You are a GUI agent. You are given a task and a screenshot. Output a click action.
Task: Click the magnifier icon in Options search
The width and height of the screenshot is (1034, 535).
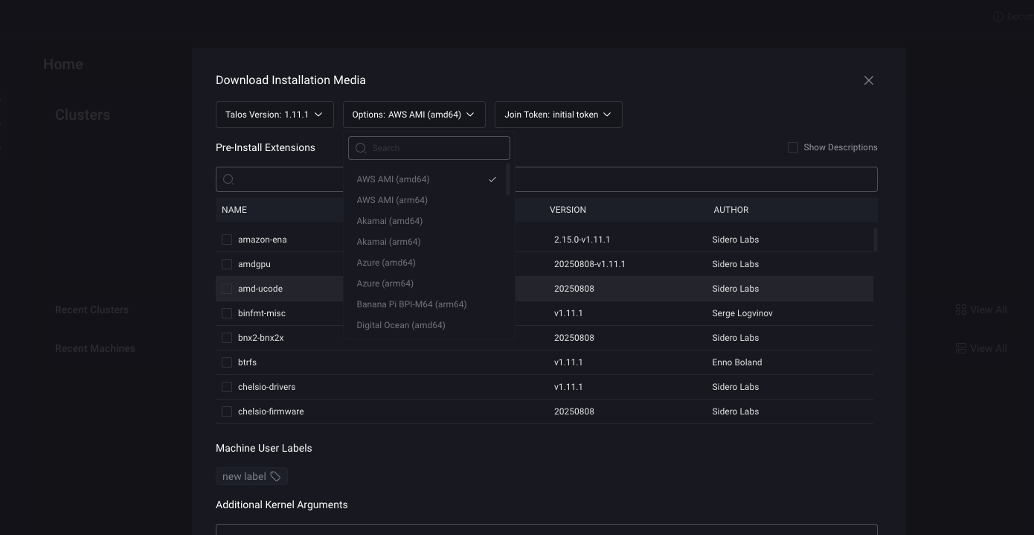point(361,148)
